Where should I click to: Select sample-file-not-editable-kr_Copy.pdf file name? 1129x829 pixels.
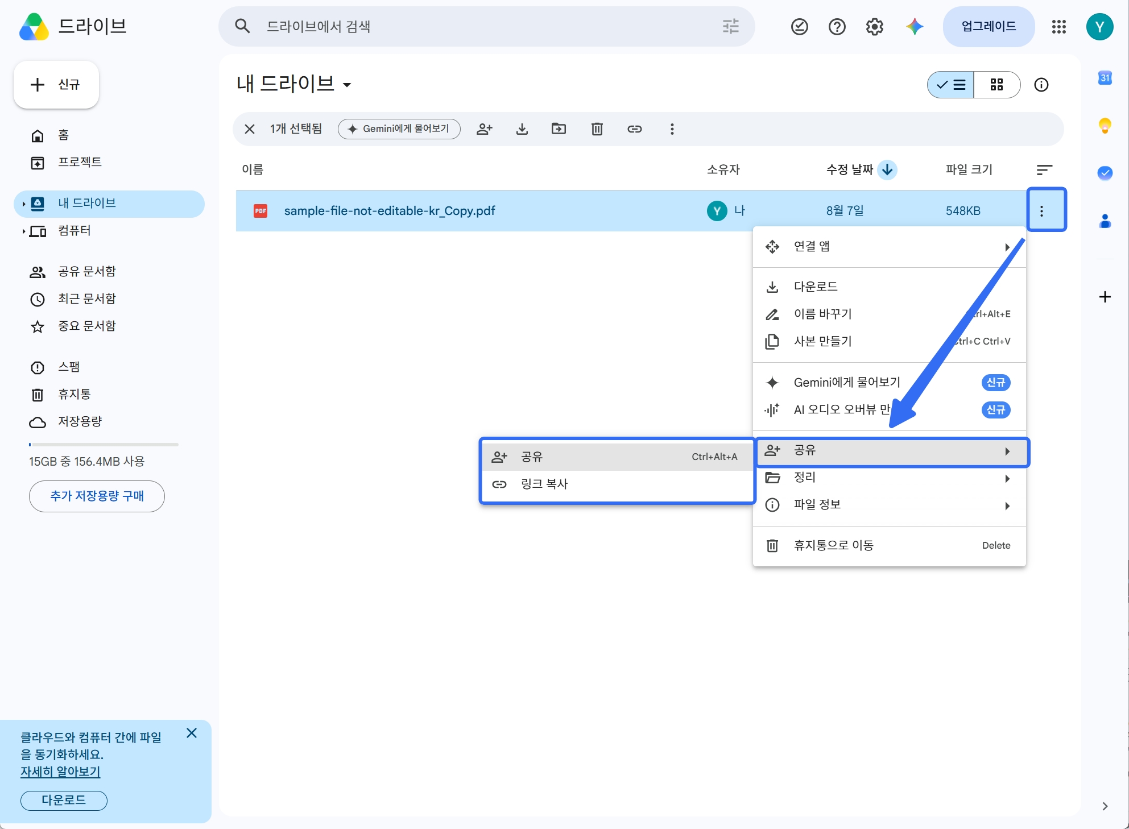(x=390, y=211)
